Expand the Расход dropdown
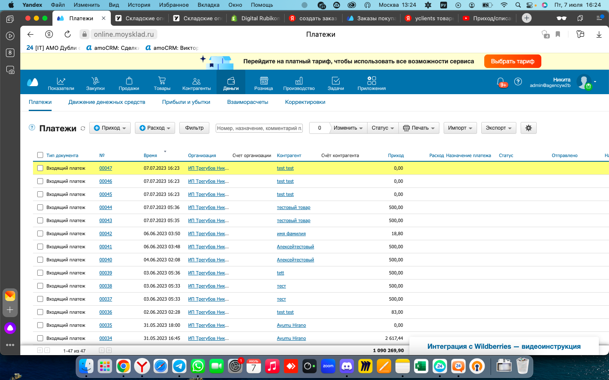609x380 pixels. 155,128
